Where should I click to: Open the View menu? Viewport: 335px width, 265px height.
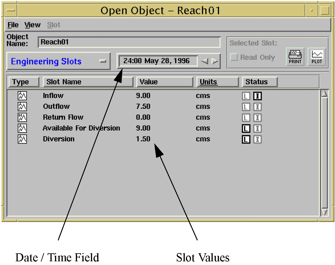(32, 25)
